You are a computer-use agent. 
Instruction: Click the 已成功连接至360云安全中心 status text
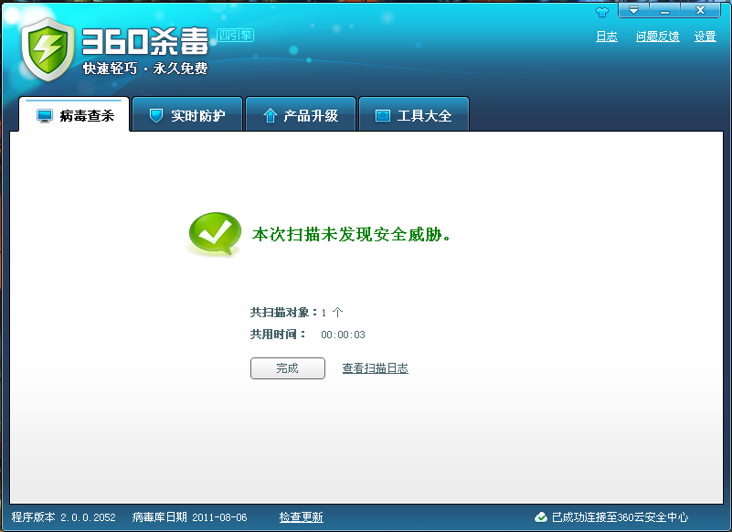coord(620,517)
